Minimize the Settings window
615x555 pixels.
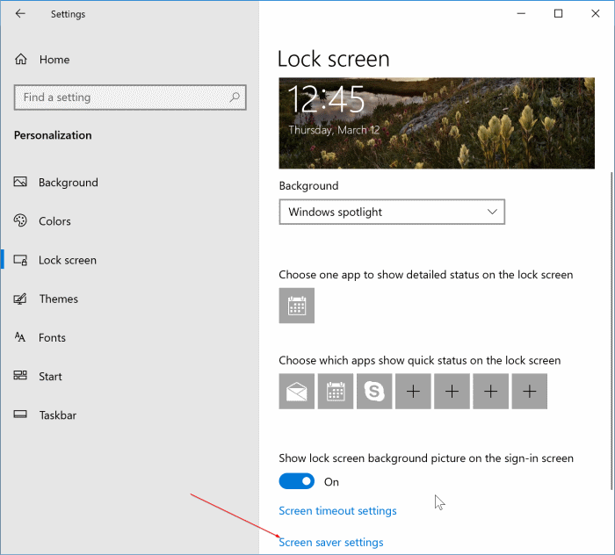tap(521, 14)
